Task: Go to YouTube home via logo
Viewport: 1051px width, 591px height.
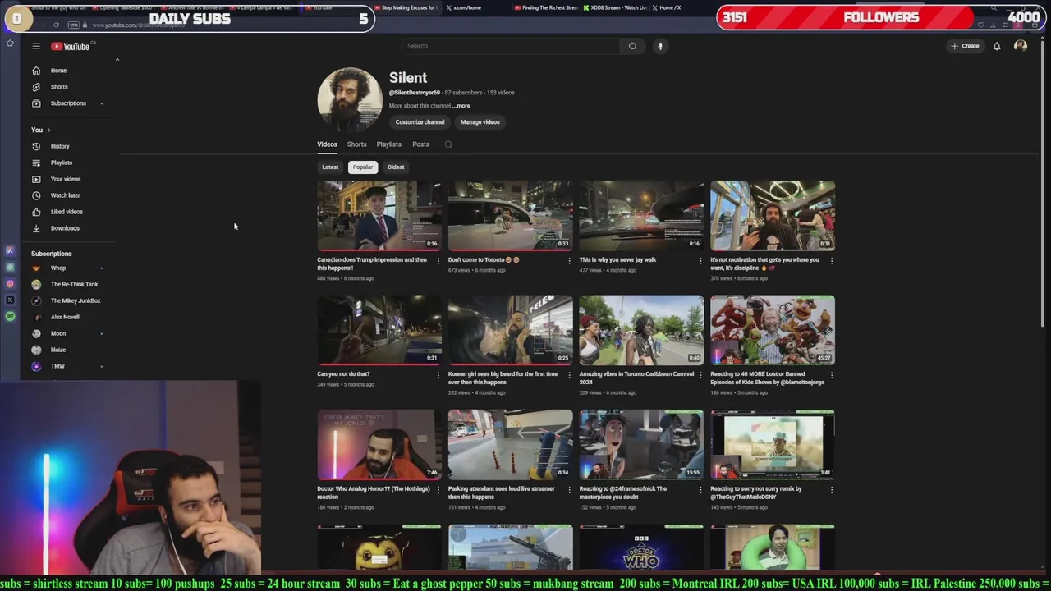Action: click(70, 46)
